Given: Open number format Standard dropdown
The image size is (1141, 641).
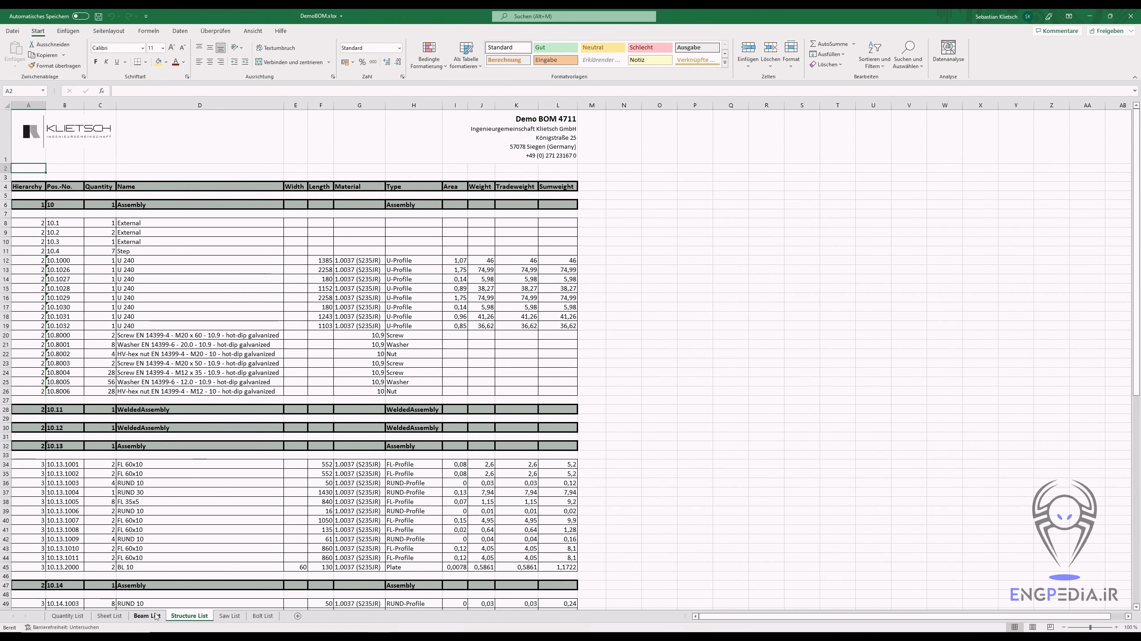Looking at the screenshot, I should [399, 48].
